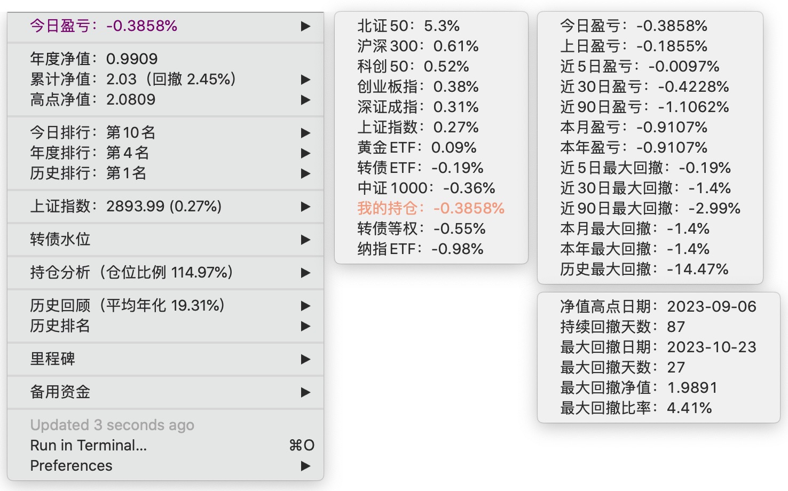The height and width of the screenshot is (491, 788).
Task: Expand the 高点净值 submenu arrow
Action: click(305, 100)
